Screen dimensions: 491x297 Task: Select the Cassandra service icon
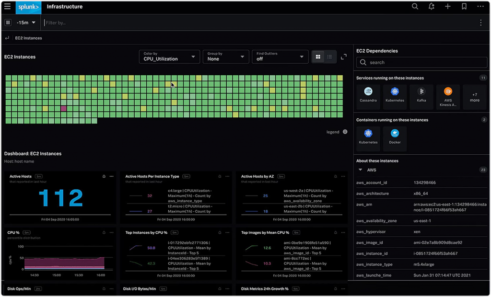[x=367, y=96]
